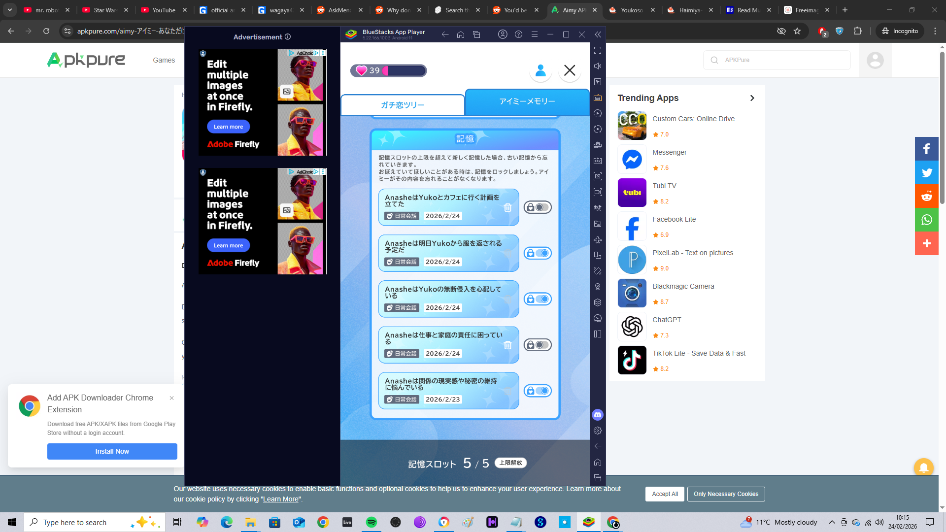Expand Trending Apps with arrow chevron
Image resolution: width=946 pixels, height=532 pixels.
pyautogui.click(x=752, y=98)
